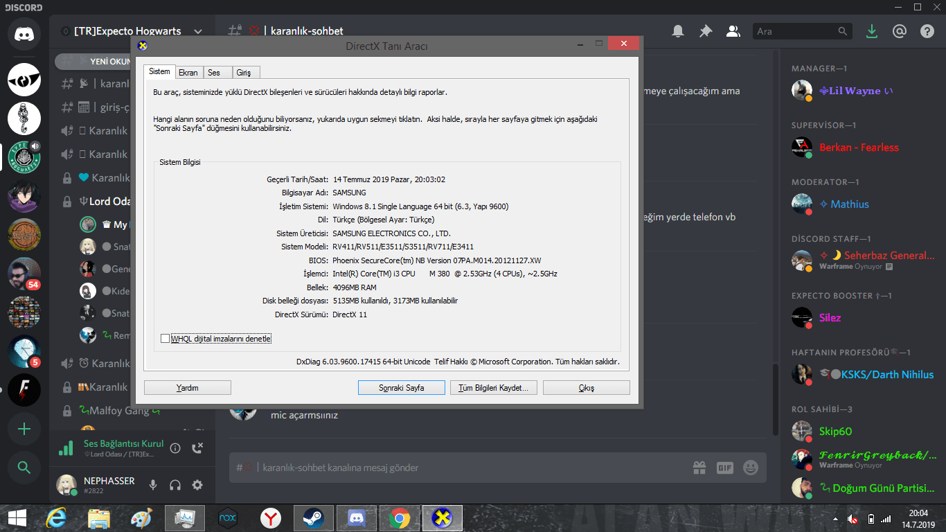Open Yandex browser from the taskbar

[271, 518]
